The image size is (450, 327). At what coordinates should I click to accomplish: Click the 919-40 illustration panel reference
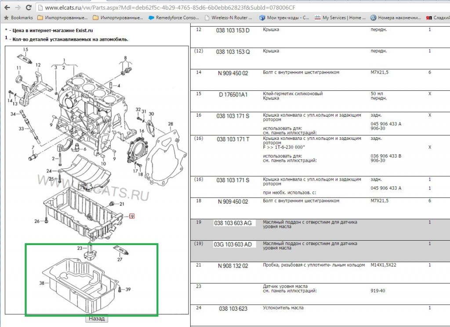coord(377,291)
